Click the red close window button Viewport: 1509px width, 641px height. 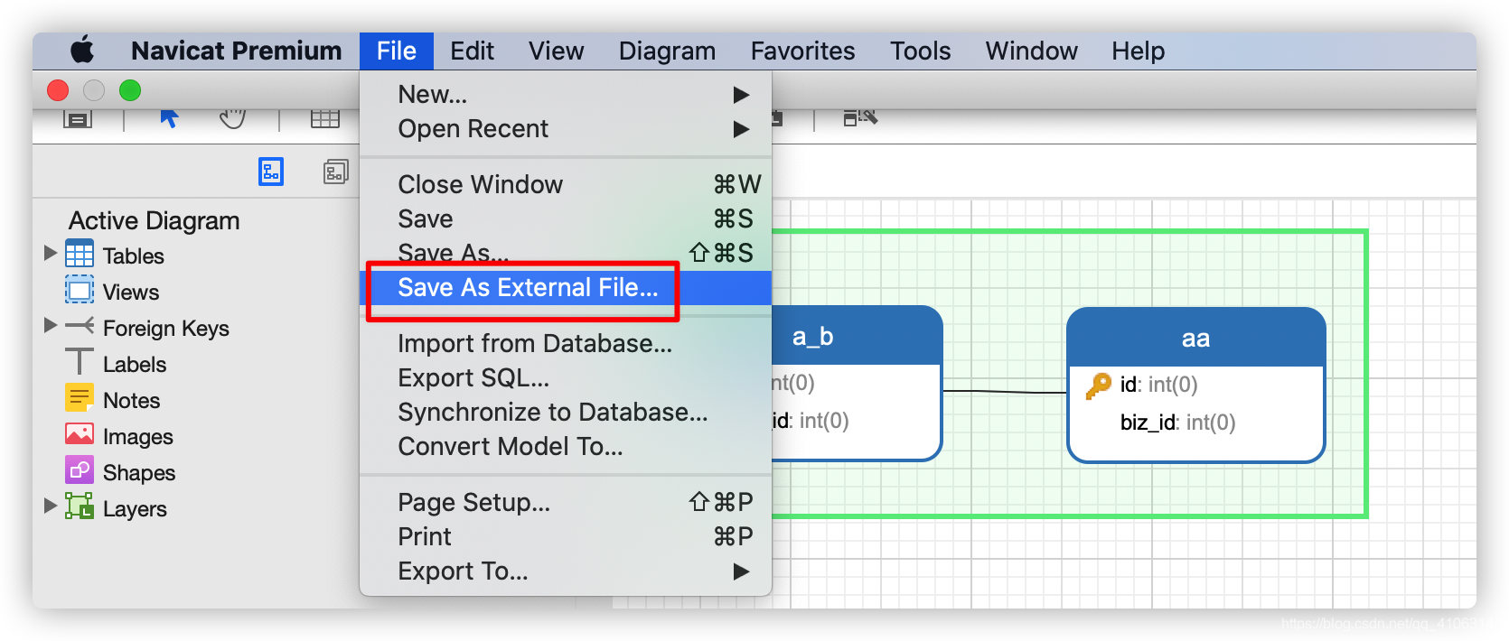click(x=58, y=90)
